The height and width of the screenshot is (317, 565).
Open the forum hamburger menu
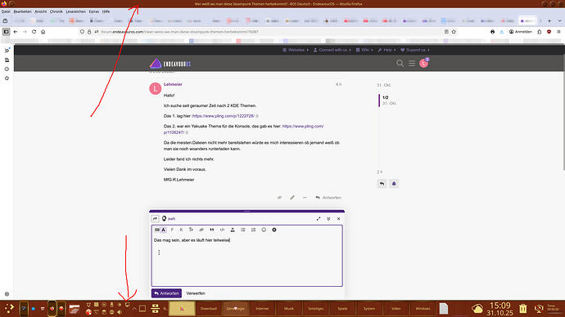412,63
